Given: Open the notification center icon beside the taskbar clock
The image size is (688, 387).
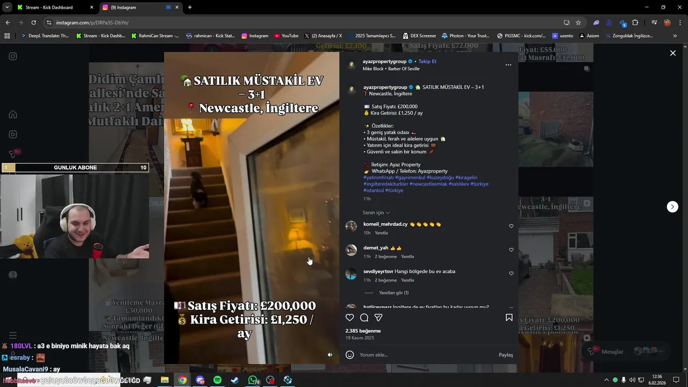Looking at the screenshot, I should tap(676, 380).
